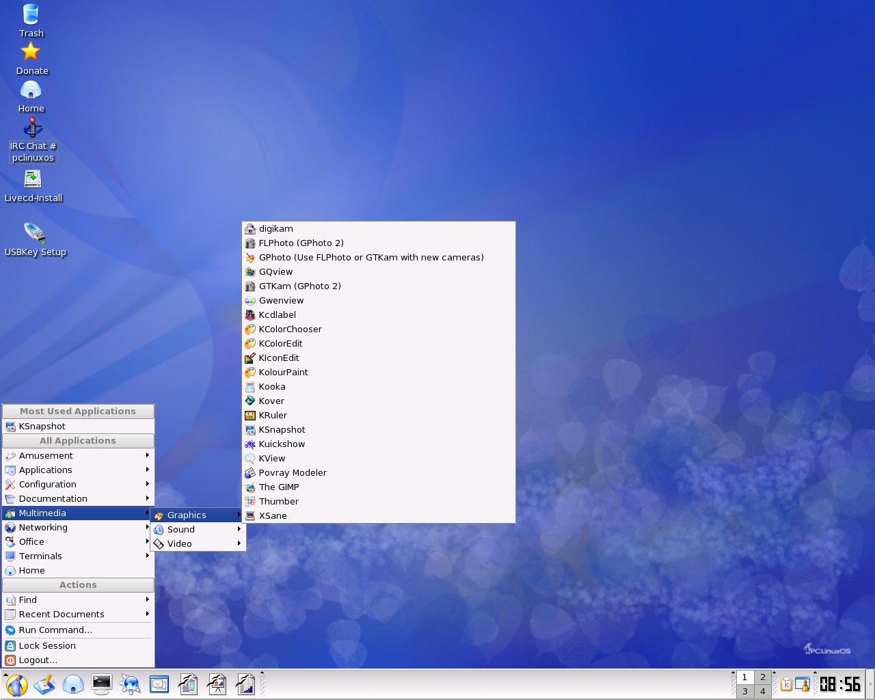The image size is (875, 700).
Task: Switch to virtual desktop 1 in the pager
Action: pyautogui.click(x=745, y=677)
